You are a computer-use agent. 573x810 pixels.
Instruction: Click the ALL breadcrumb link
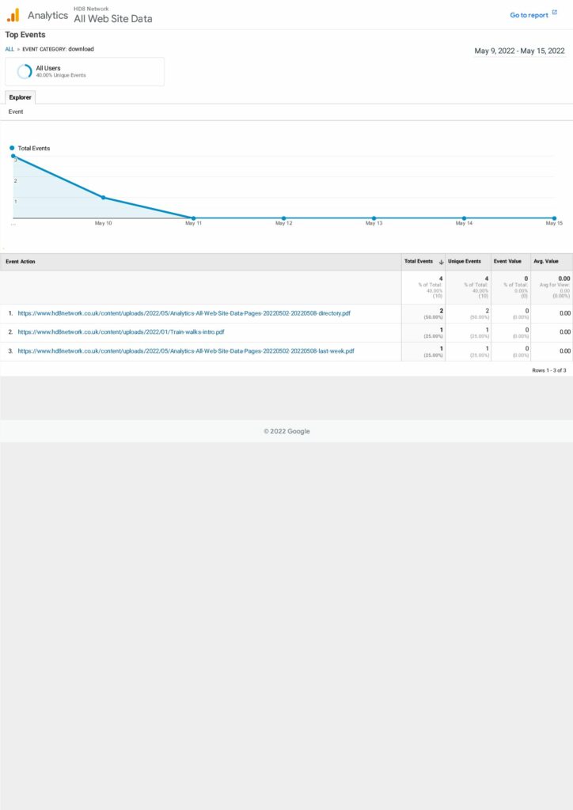click(9, 49)
